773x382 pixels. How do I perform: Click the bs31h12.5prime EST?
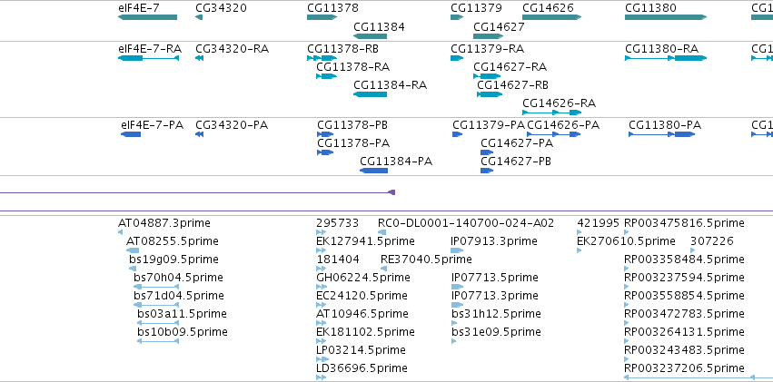click(453, 323)
